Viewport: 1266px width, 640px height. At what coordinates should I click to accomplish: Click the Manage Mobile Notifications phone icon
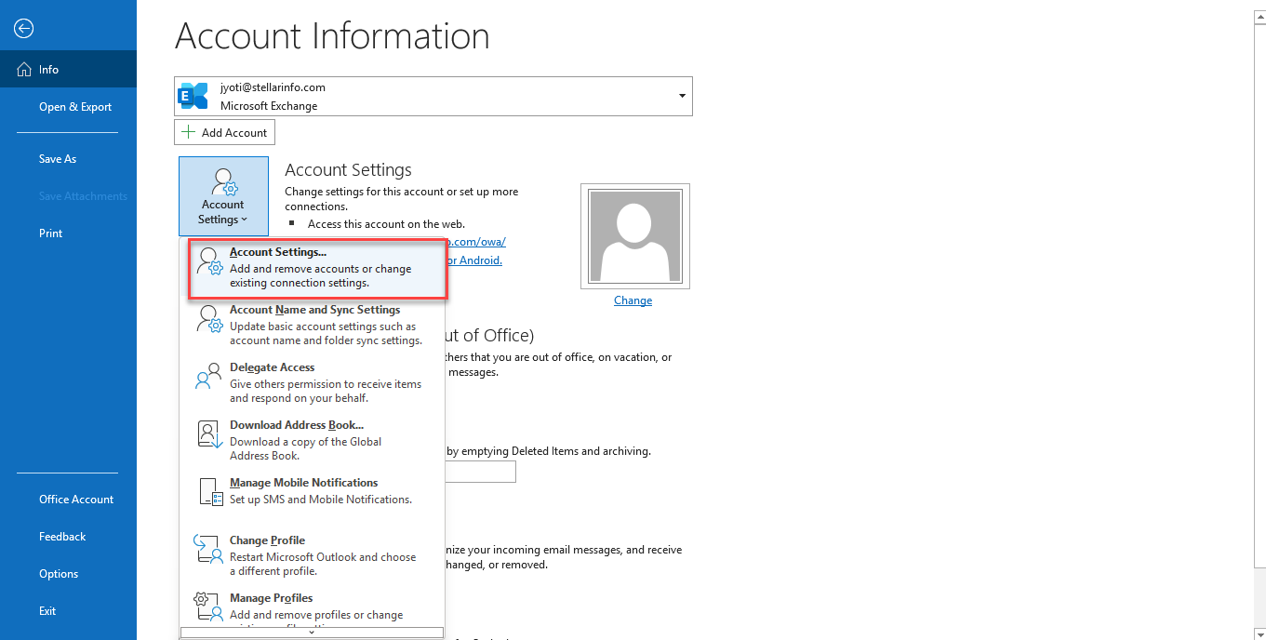coord(211,492)
